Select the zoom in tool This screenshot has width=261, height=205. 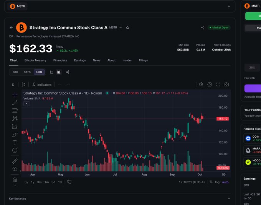tap(15, 169)
